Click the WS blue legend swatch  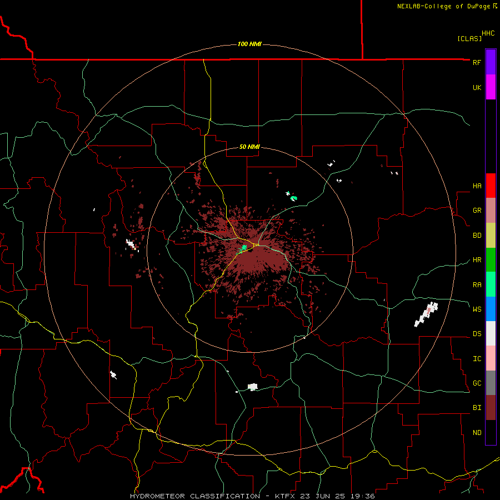click(x=491, y=309)
